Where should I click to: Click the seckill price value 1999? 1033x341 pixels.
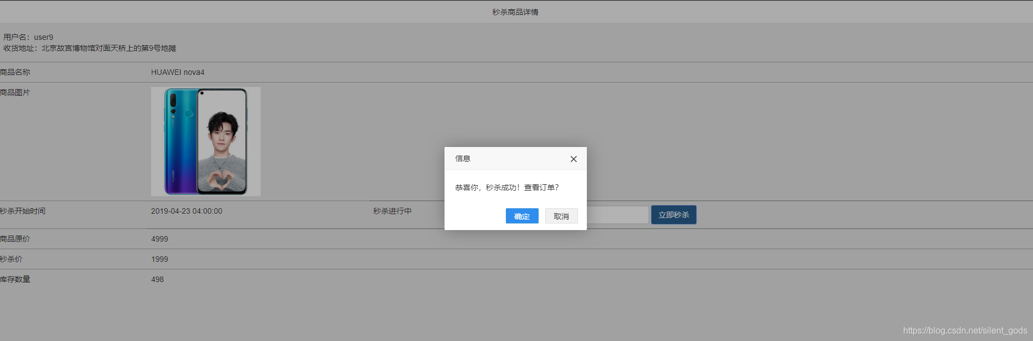pos(160,259)
